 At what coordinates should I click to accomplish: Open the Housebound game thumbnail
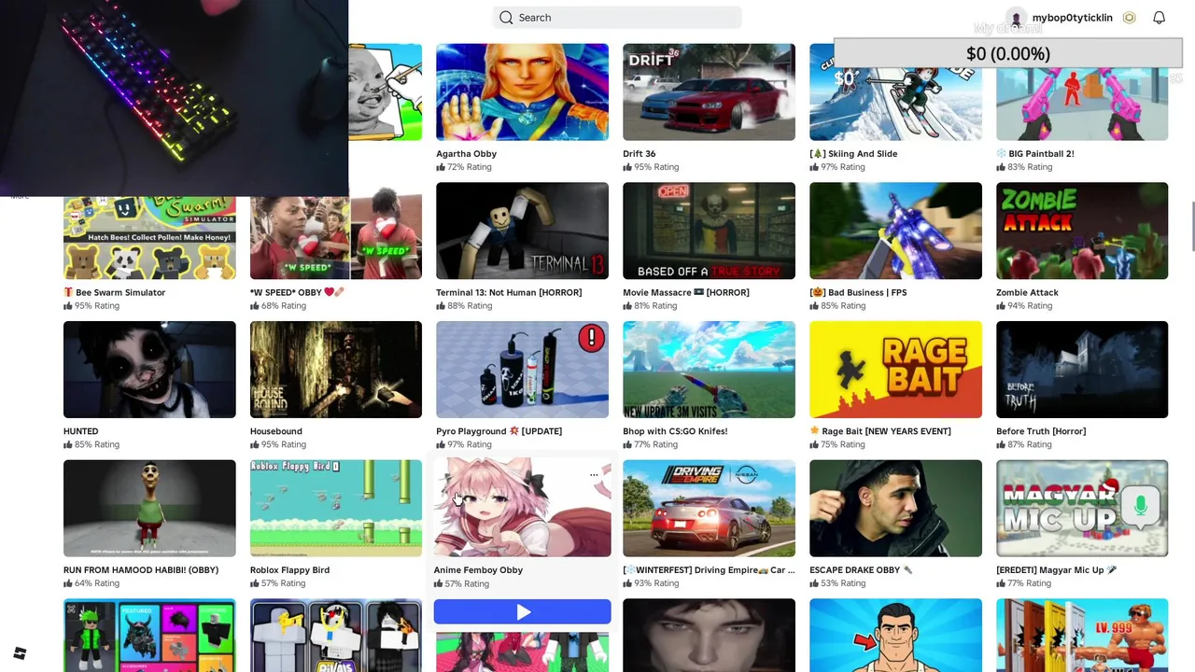(x=336, y=370)
